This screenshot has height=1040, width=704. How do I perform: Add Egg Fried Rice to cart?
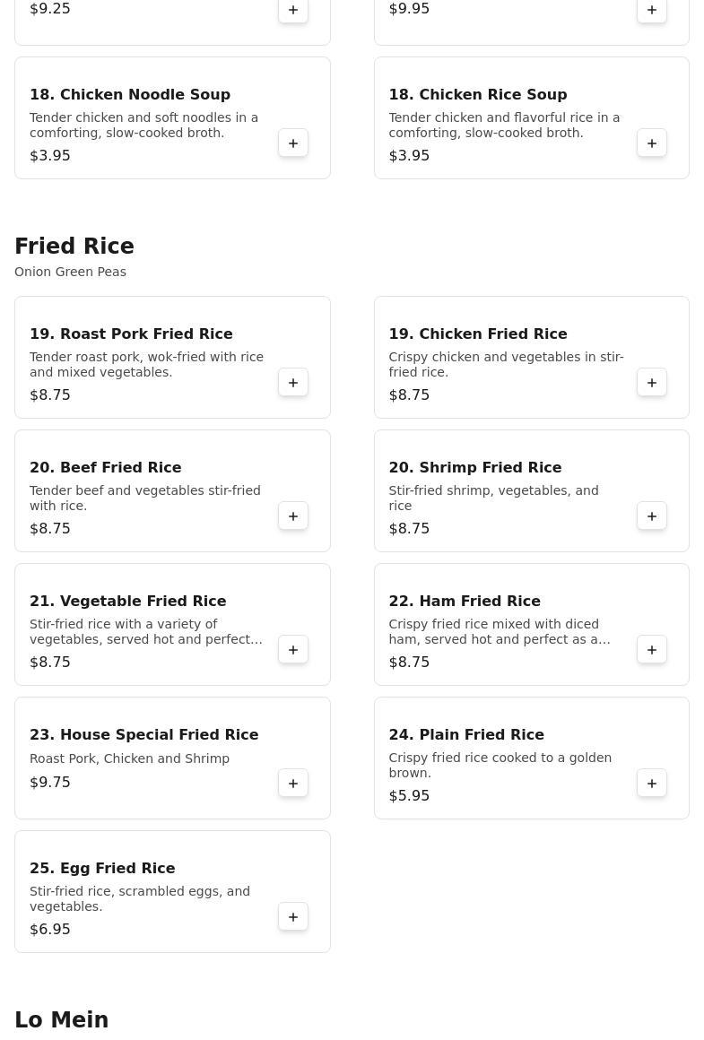[293, 917]
